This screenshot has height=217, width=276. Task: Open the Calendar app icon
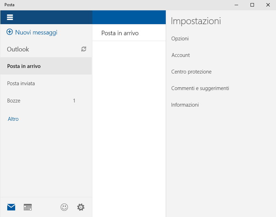click(28, 207)
